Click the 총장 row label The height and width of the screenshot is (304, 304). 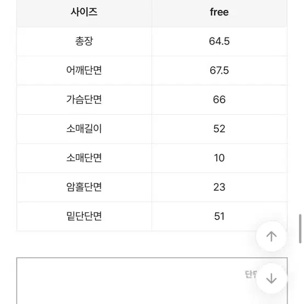[84, 41]
